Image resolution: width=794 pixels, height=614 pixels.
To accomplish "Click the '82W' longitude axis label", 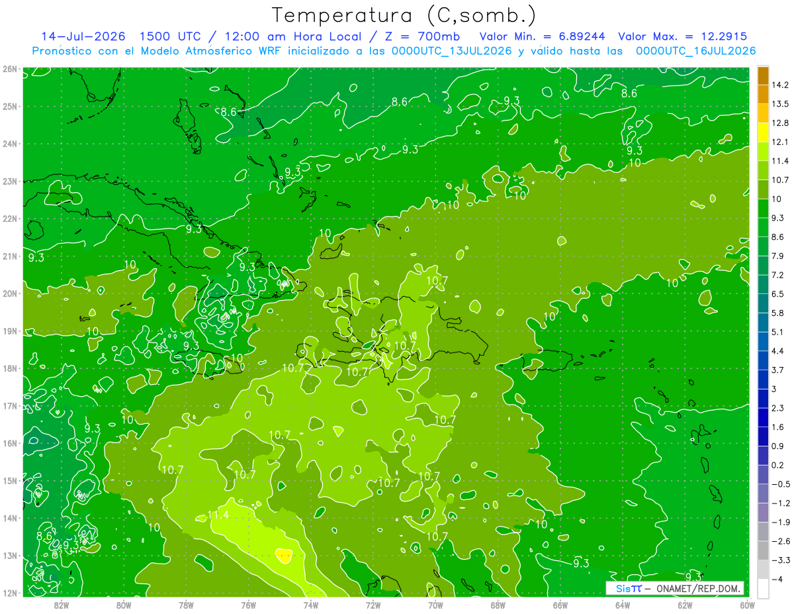I will pyautogui.click(x=62, y=605).
